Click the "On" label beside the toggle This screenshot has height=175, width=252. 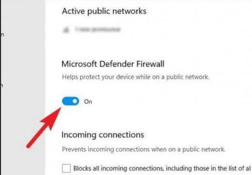click(x=88, y=102)
